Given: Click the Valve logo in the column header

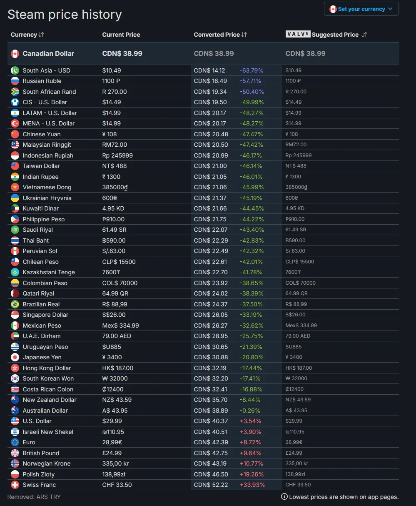Looking at the screenshot, I should (298, 34).
